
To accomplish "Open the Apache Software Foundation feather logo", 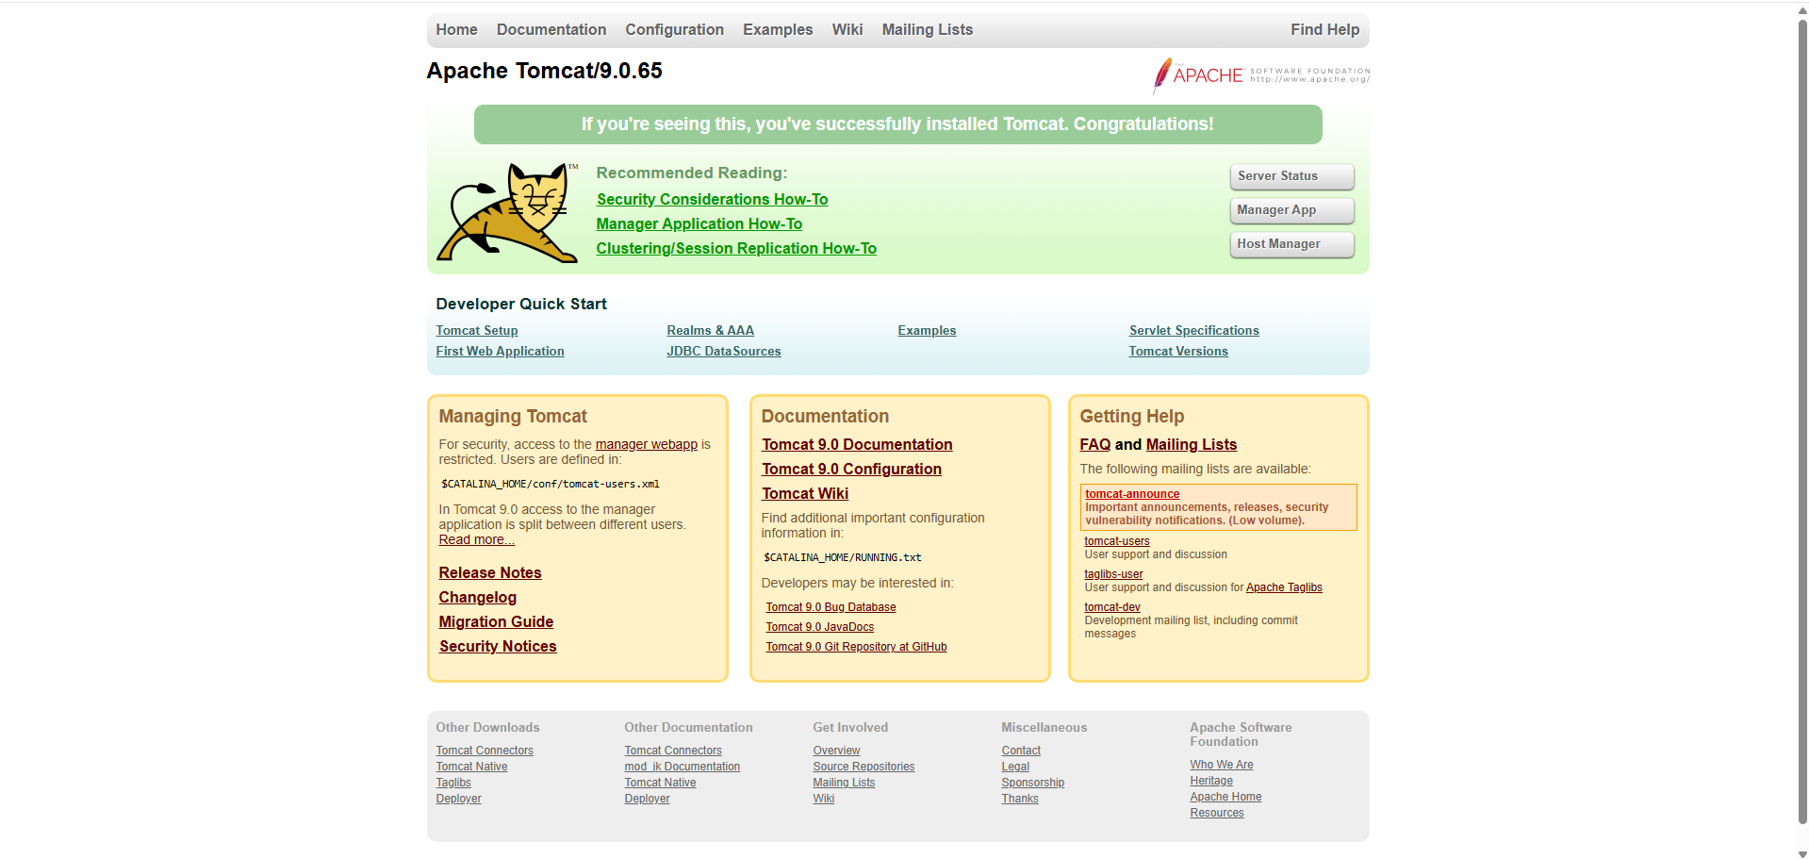I will [1261, 75].
